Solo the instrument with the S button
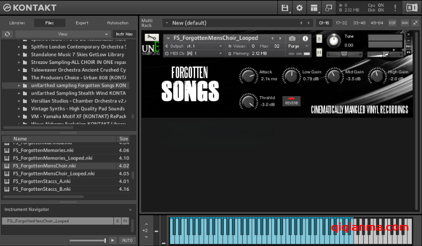 [x=319, y=39]
